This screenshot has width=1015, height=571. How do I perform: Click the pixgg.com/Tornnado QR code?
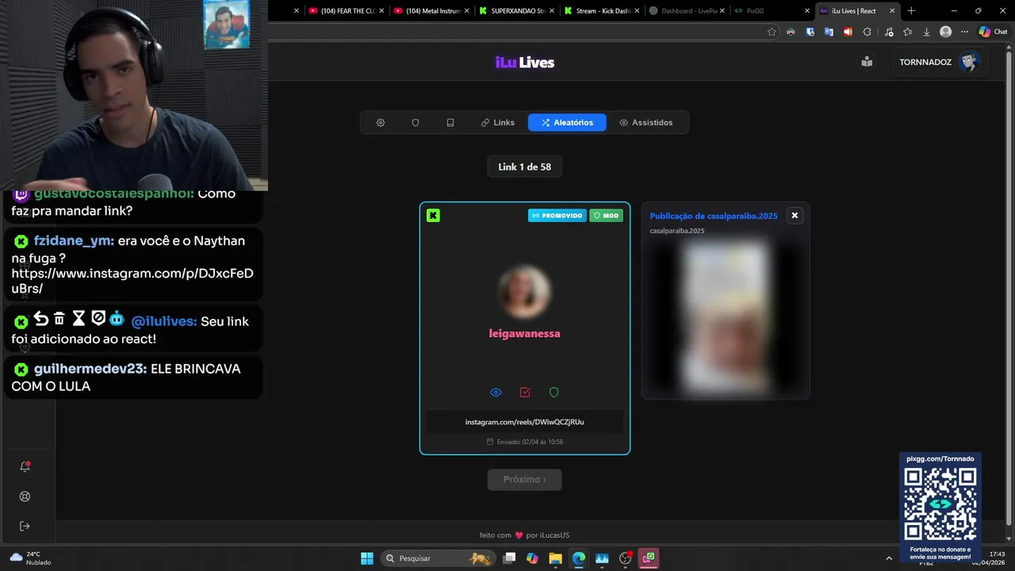(x=940, y=504)
